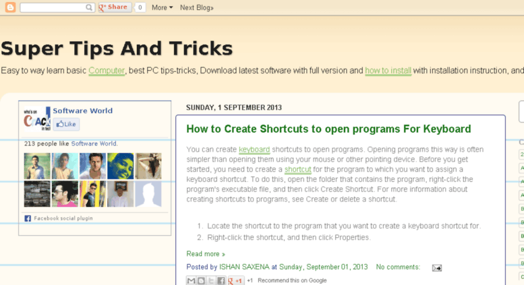Click the search magnifier icon in navbar

click(89, 7)
